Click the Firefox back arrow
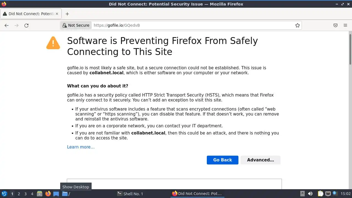Viewport: 352px width, 198px height. click(x=7, y=25)
